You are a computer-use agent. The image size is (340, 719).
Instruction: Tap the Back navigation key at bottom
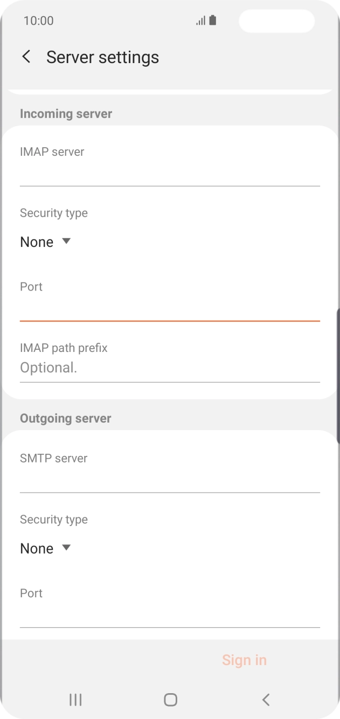[265, 699]
